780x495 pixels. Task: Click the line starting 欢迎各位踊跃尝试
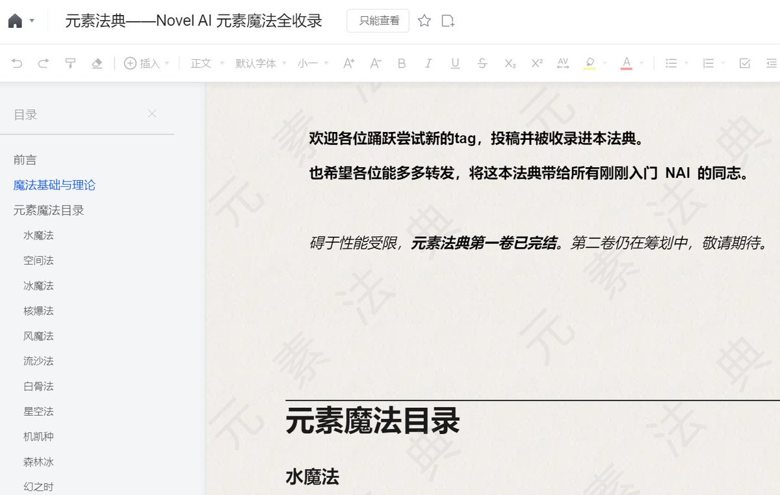point(476,139)
